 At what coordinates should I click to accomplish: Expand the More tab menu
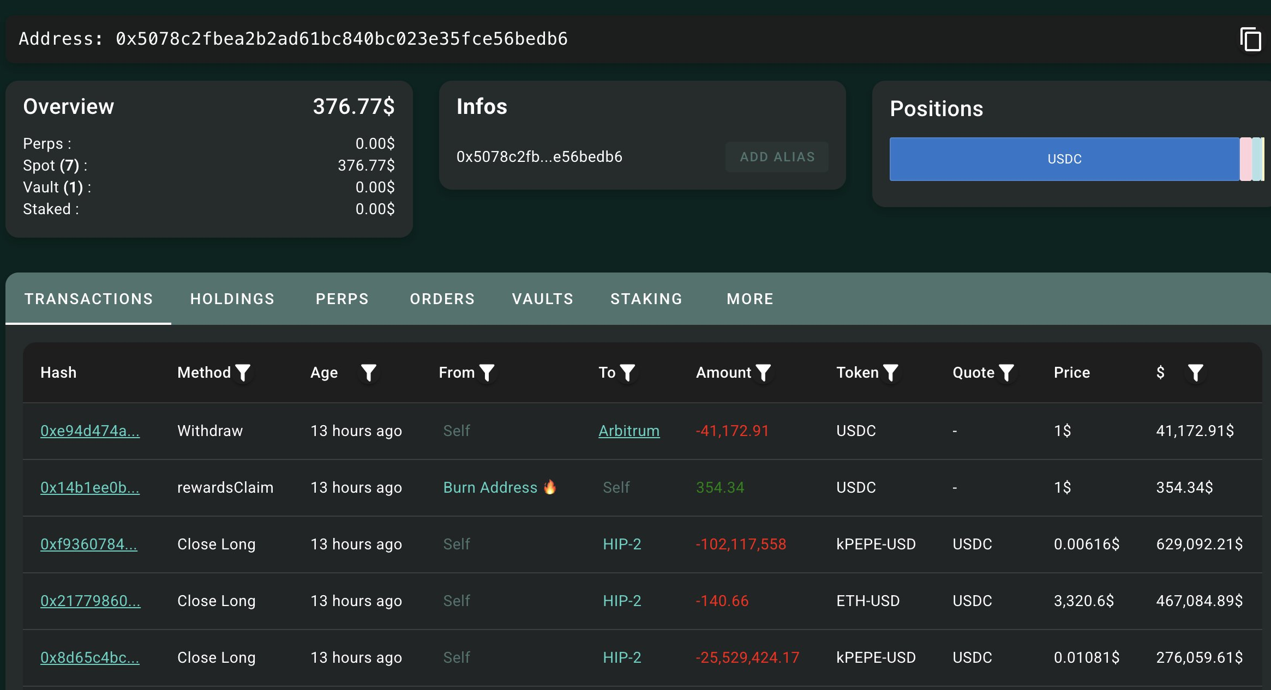(x=750, y=299)
